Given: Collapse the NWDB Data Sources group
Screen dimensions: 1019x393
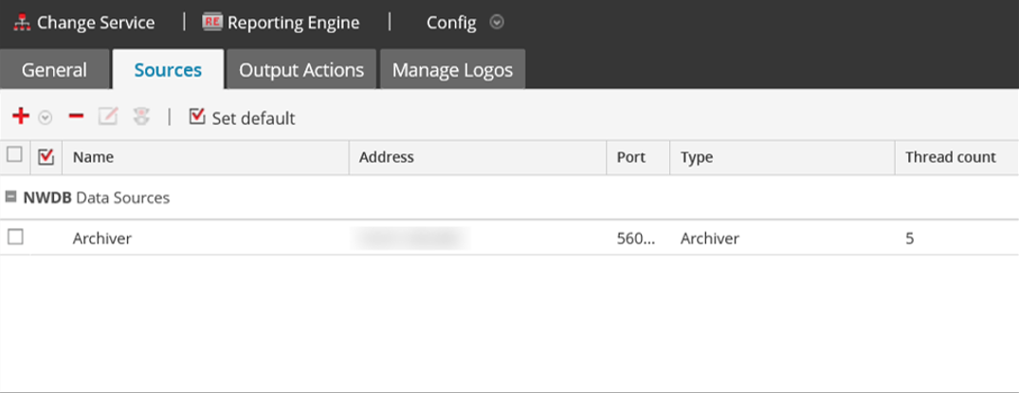Looking at the screenshot, I should (11, 198).
